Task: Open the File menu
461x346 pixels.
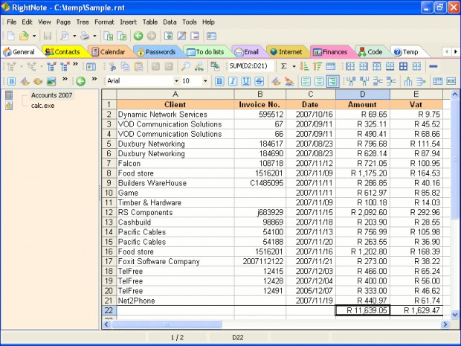Action: 11,22
